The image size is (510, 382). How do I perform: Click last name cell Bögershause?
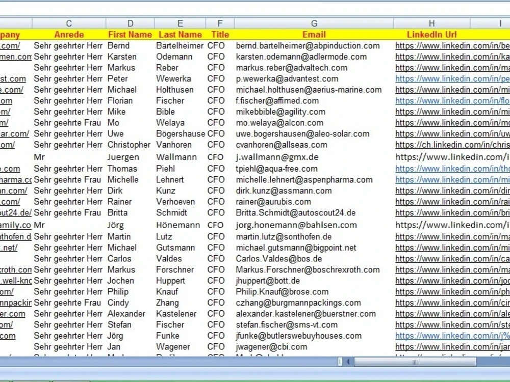coord(181,134)
